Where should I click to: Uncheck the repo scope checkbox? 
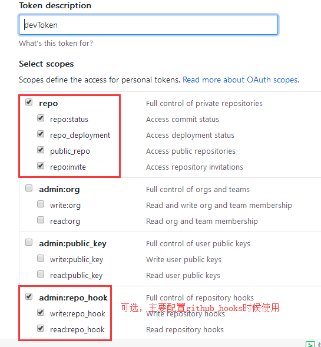pyautogui.click(x=29, y=103)
